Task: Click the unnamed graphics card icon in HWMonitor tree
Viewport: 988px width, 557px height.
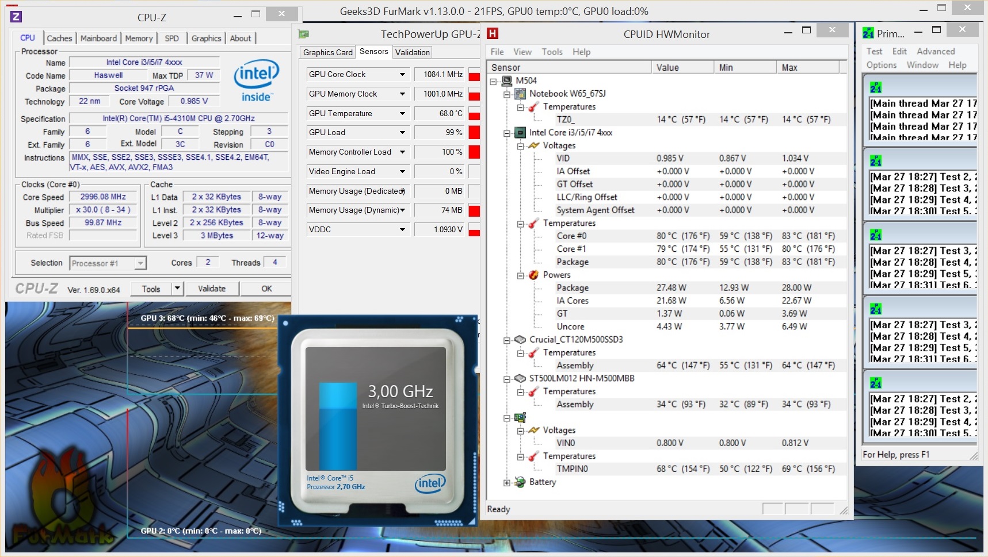Action: pyautogui.click(x=520, y=417)
